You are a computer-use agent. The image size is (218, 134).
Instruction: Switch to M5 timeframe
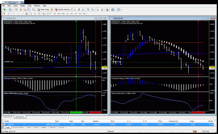54,14
